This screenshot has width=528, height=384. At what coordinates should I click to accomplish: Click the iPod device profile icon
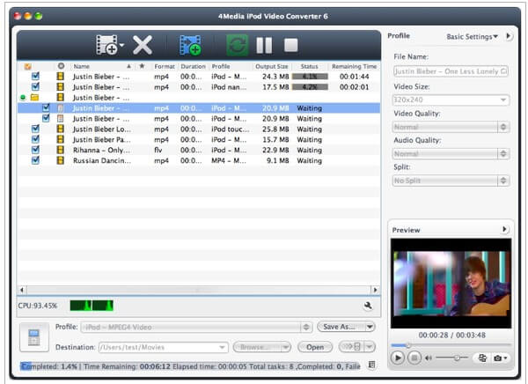[34, 337]
